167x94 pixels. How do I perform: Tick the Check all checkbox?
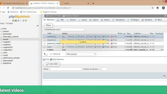coord(51,54)
